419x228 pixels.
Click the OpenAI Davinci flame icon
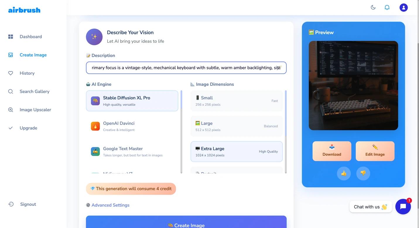click(x=95, y=126)
